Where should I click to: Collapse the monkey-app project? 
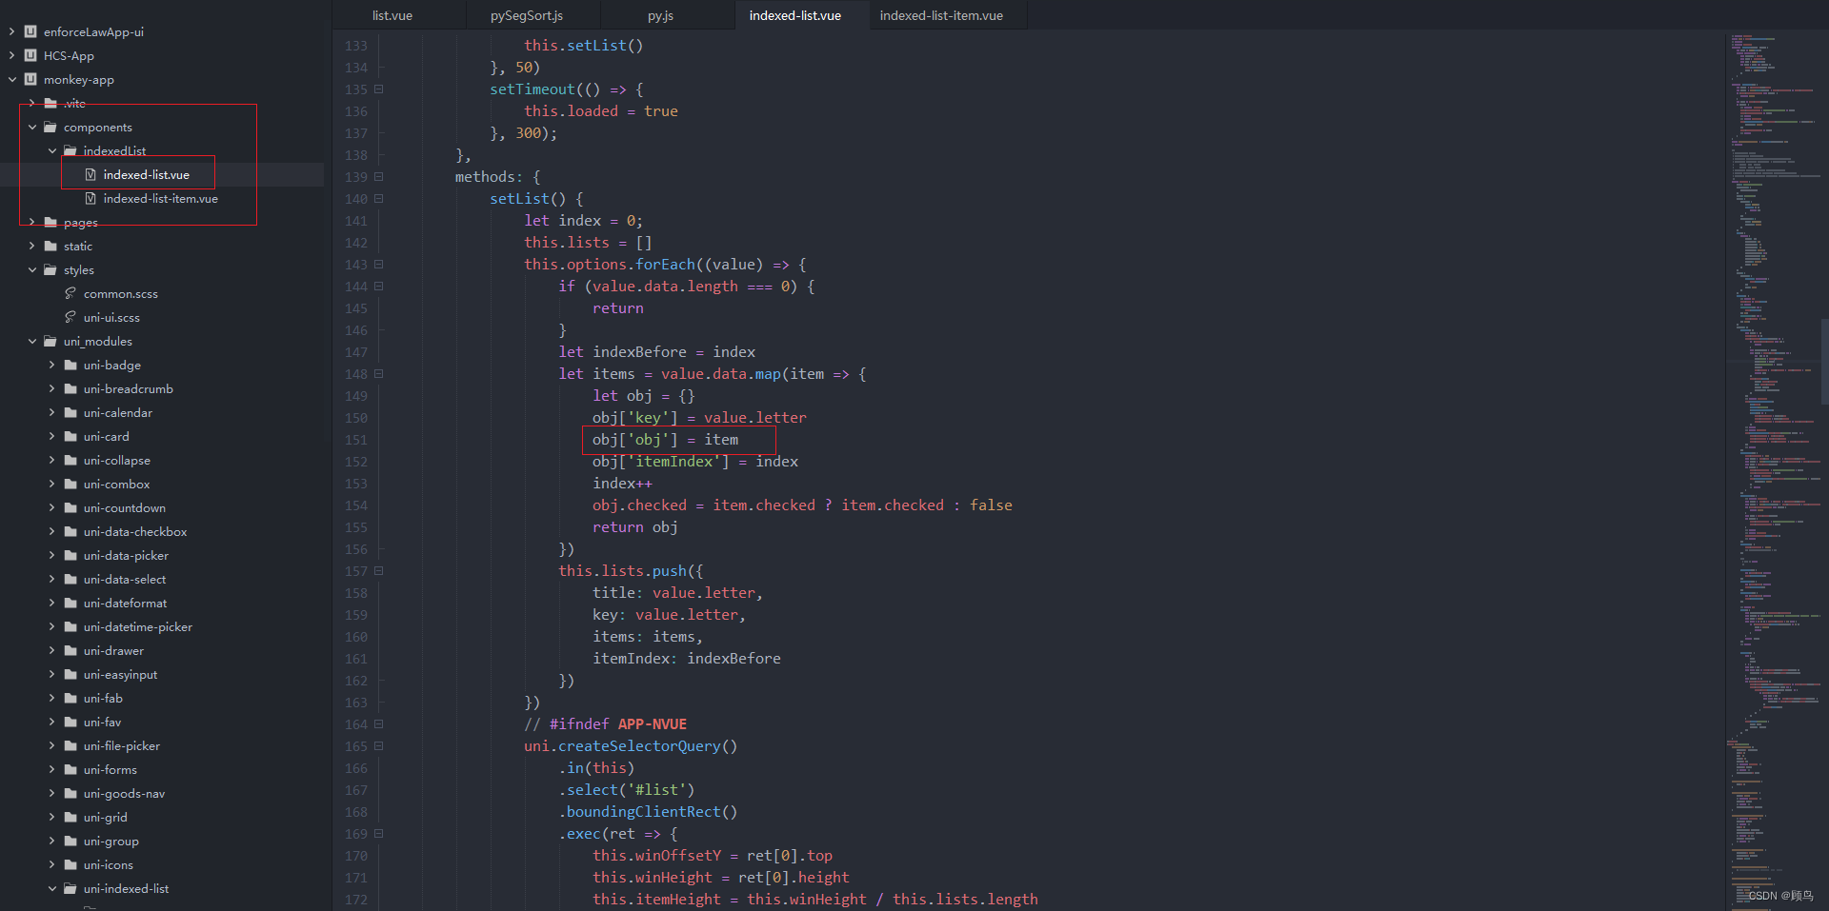(11, 79)
